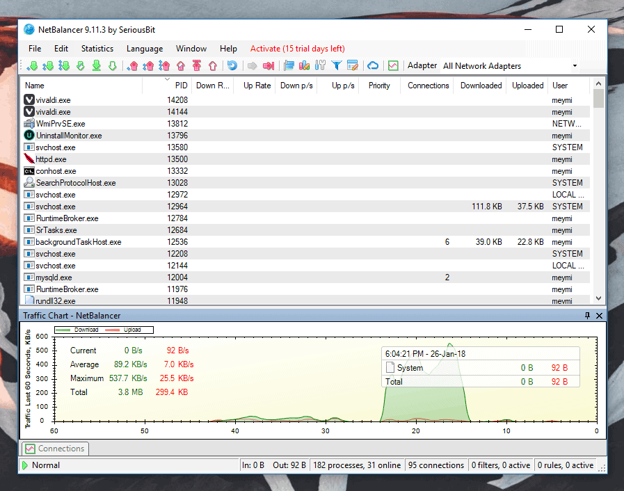Click the green play icon beside Normal
The image size is (624, 491).
click(x=25, y=465)
